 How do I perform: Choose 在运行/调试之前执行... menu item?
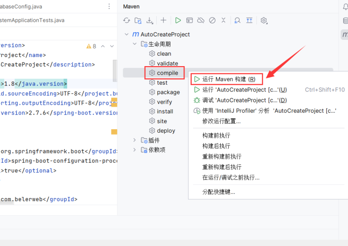click(269, 178)
